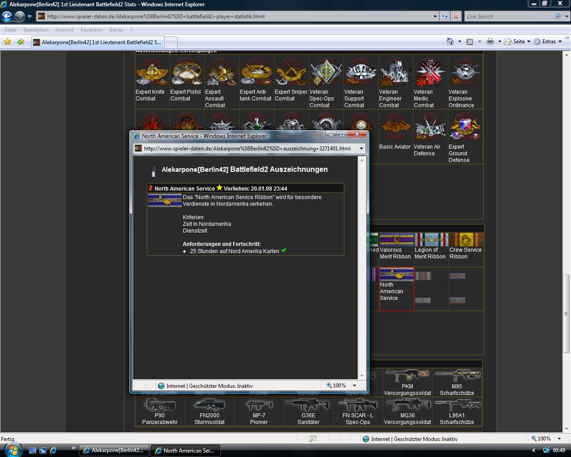Click the Veteran Engineer Combat badge

pyautogui.click(x=396, y=72)
